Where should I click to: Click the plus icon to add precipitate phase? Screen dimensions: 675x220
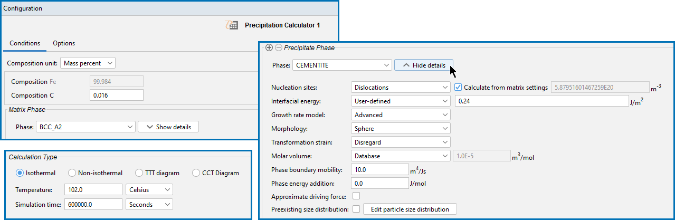[269, 47]
